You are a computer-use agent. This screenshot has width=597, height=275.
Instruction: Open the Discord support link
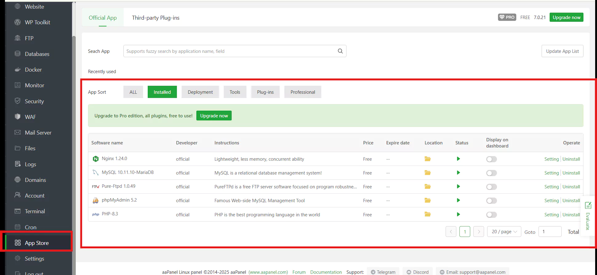pos(418,272)
